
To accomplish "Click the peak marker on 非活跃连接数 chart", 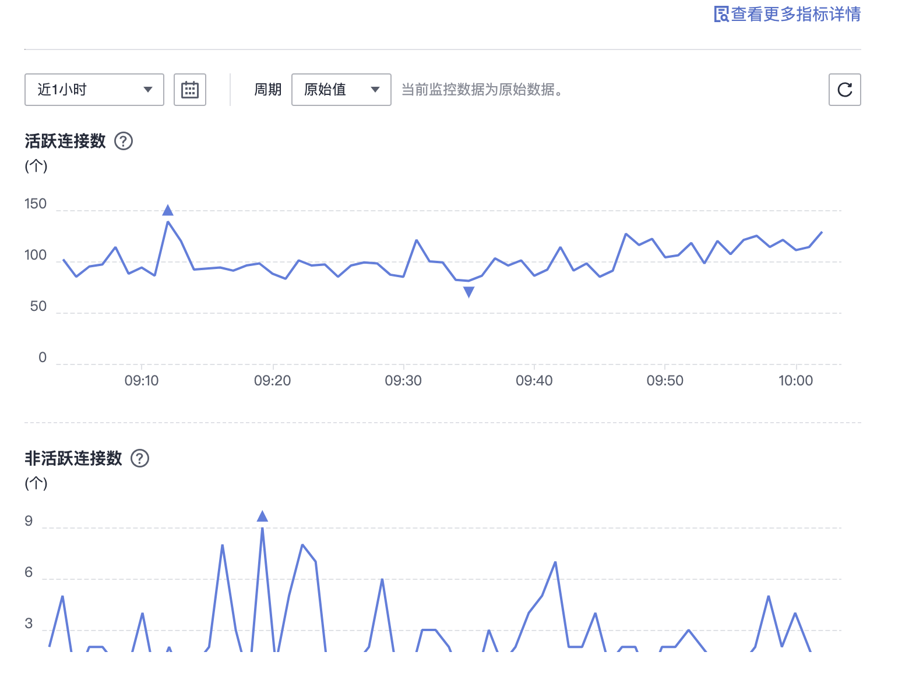I will coord(262,516).
